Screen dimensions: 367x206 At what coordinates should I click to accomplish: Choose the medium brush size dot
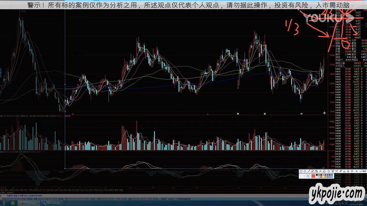point(304,176)
